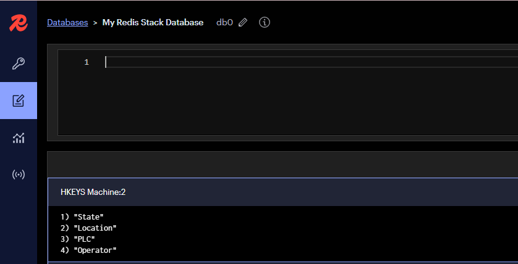518x264 pixels.
Task: Click the line number 1 gutter
Action: pyautogui.click(x=87, y=62)
